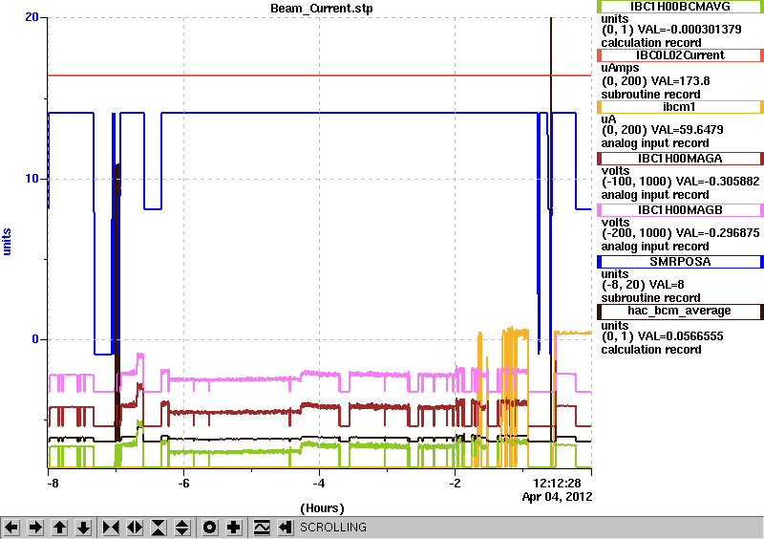The width and height of the screenshot is (764, 539).
Task: Select the SMRPOSA curve in the legend
Action: tap(680, 262)
